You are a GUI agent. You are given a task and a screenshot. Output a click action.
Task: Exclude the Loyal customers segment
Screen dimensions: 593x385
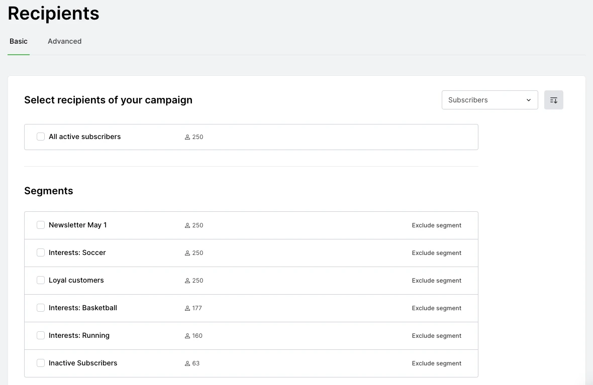tap(436, 281)
